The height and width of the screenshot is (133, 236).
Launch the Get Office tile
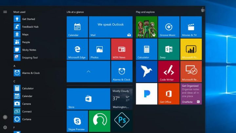pos(169,94)
